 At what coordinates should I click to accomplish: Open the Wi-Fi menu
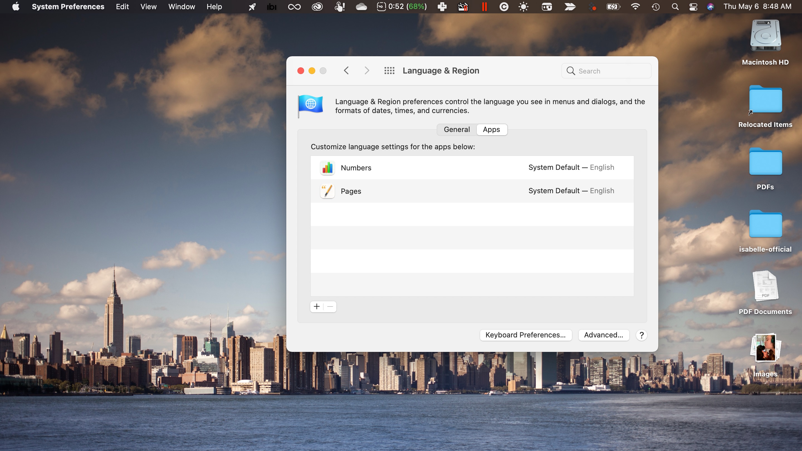[635, 6]
